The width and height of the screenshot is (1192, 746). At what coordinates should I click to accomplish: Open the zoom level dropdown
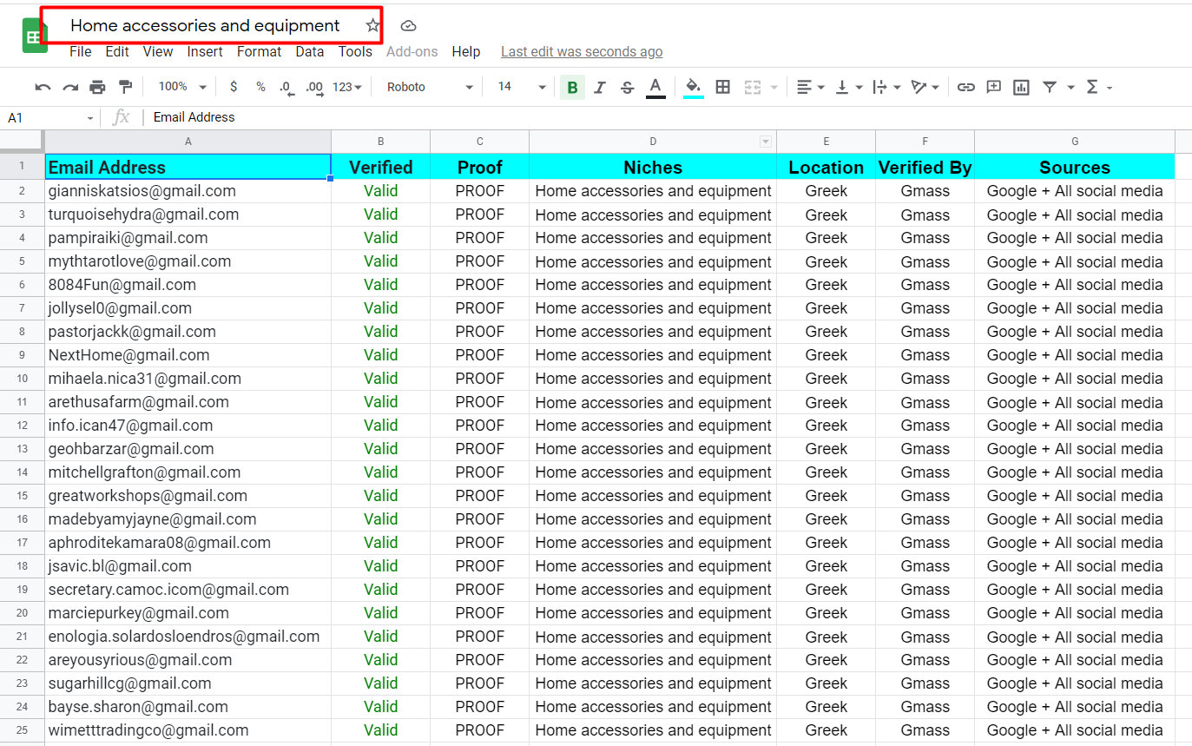[181, 87]
